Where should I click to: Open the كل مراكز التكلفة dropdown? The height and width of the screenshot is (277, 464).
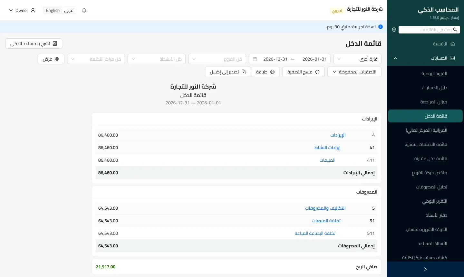pyautogui.click(x=96, y=59)
